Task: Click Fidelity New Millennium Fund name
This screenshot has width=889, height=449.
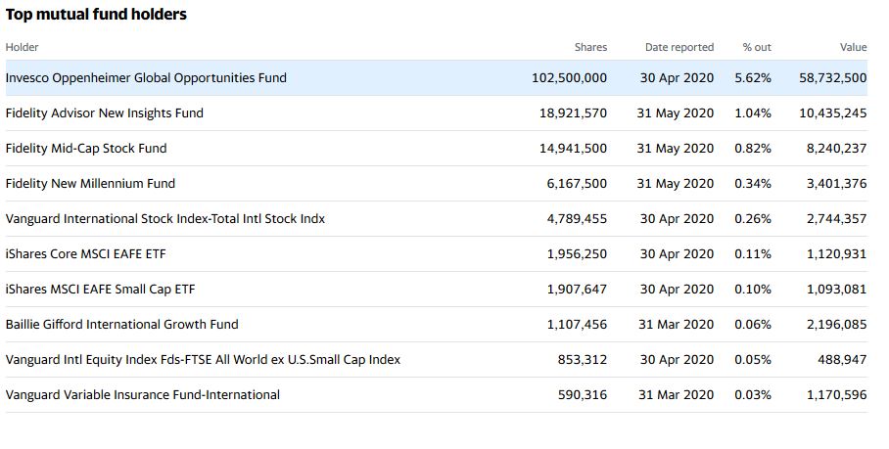Action: coord(90,184)
